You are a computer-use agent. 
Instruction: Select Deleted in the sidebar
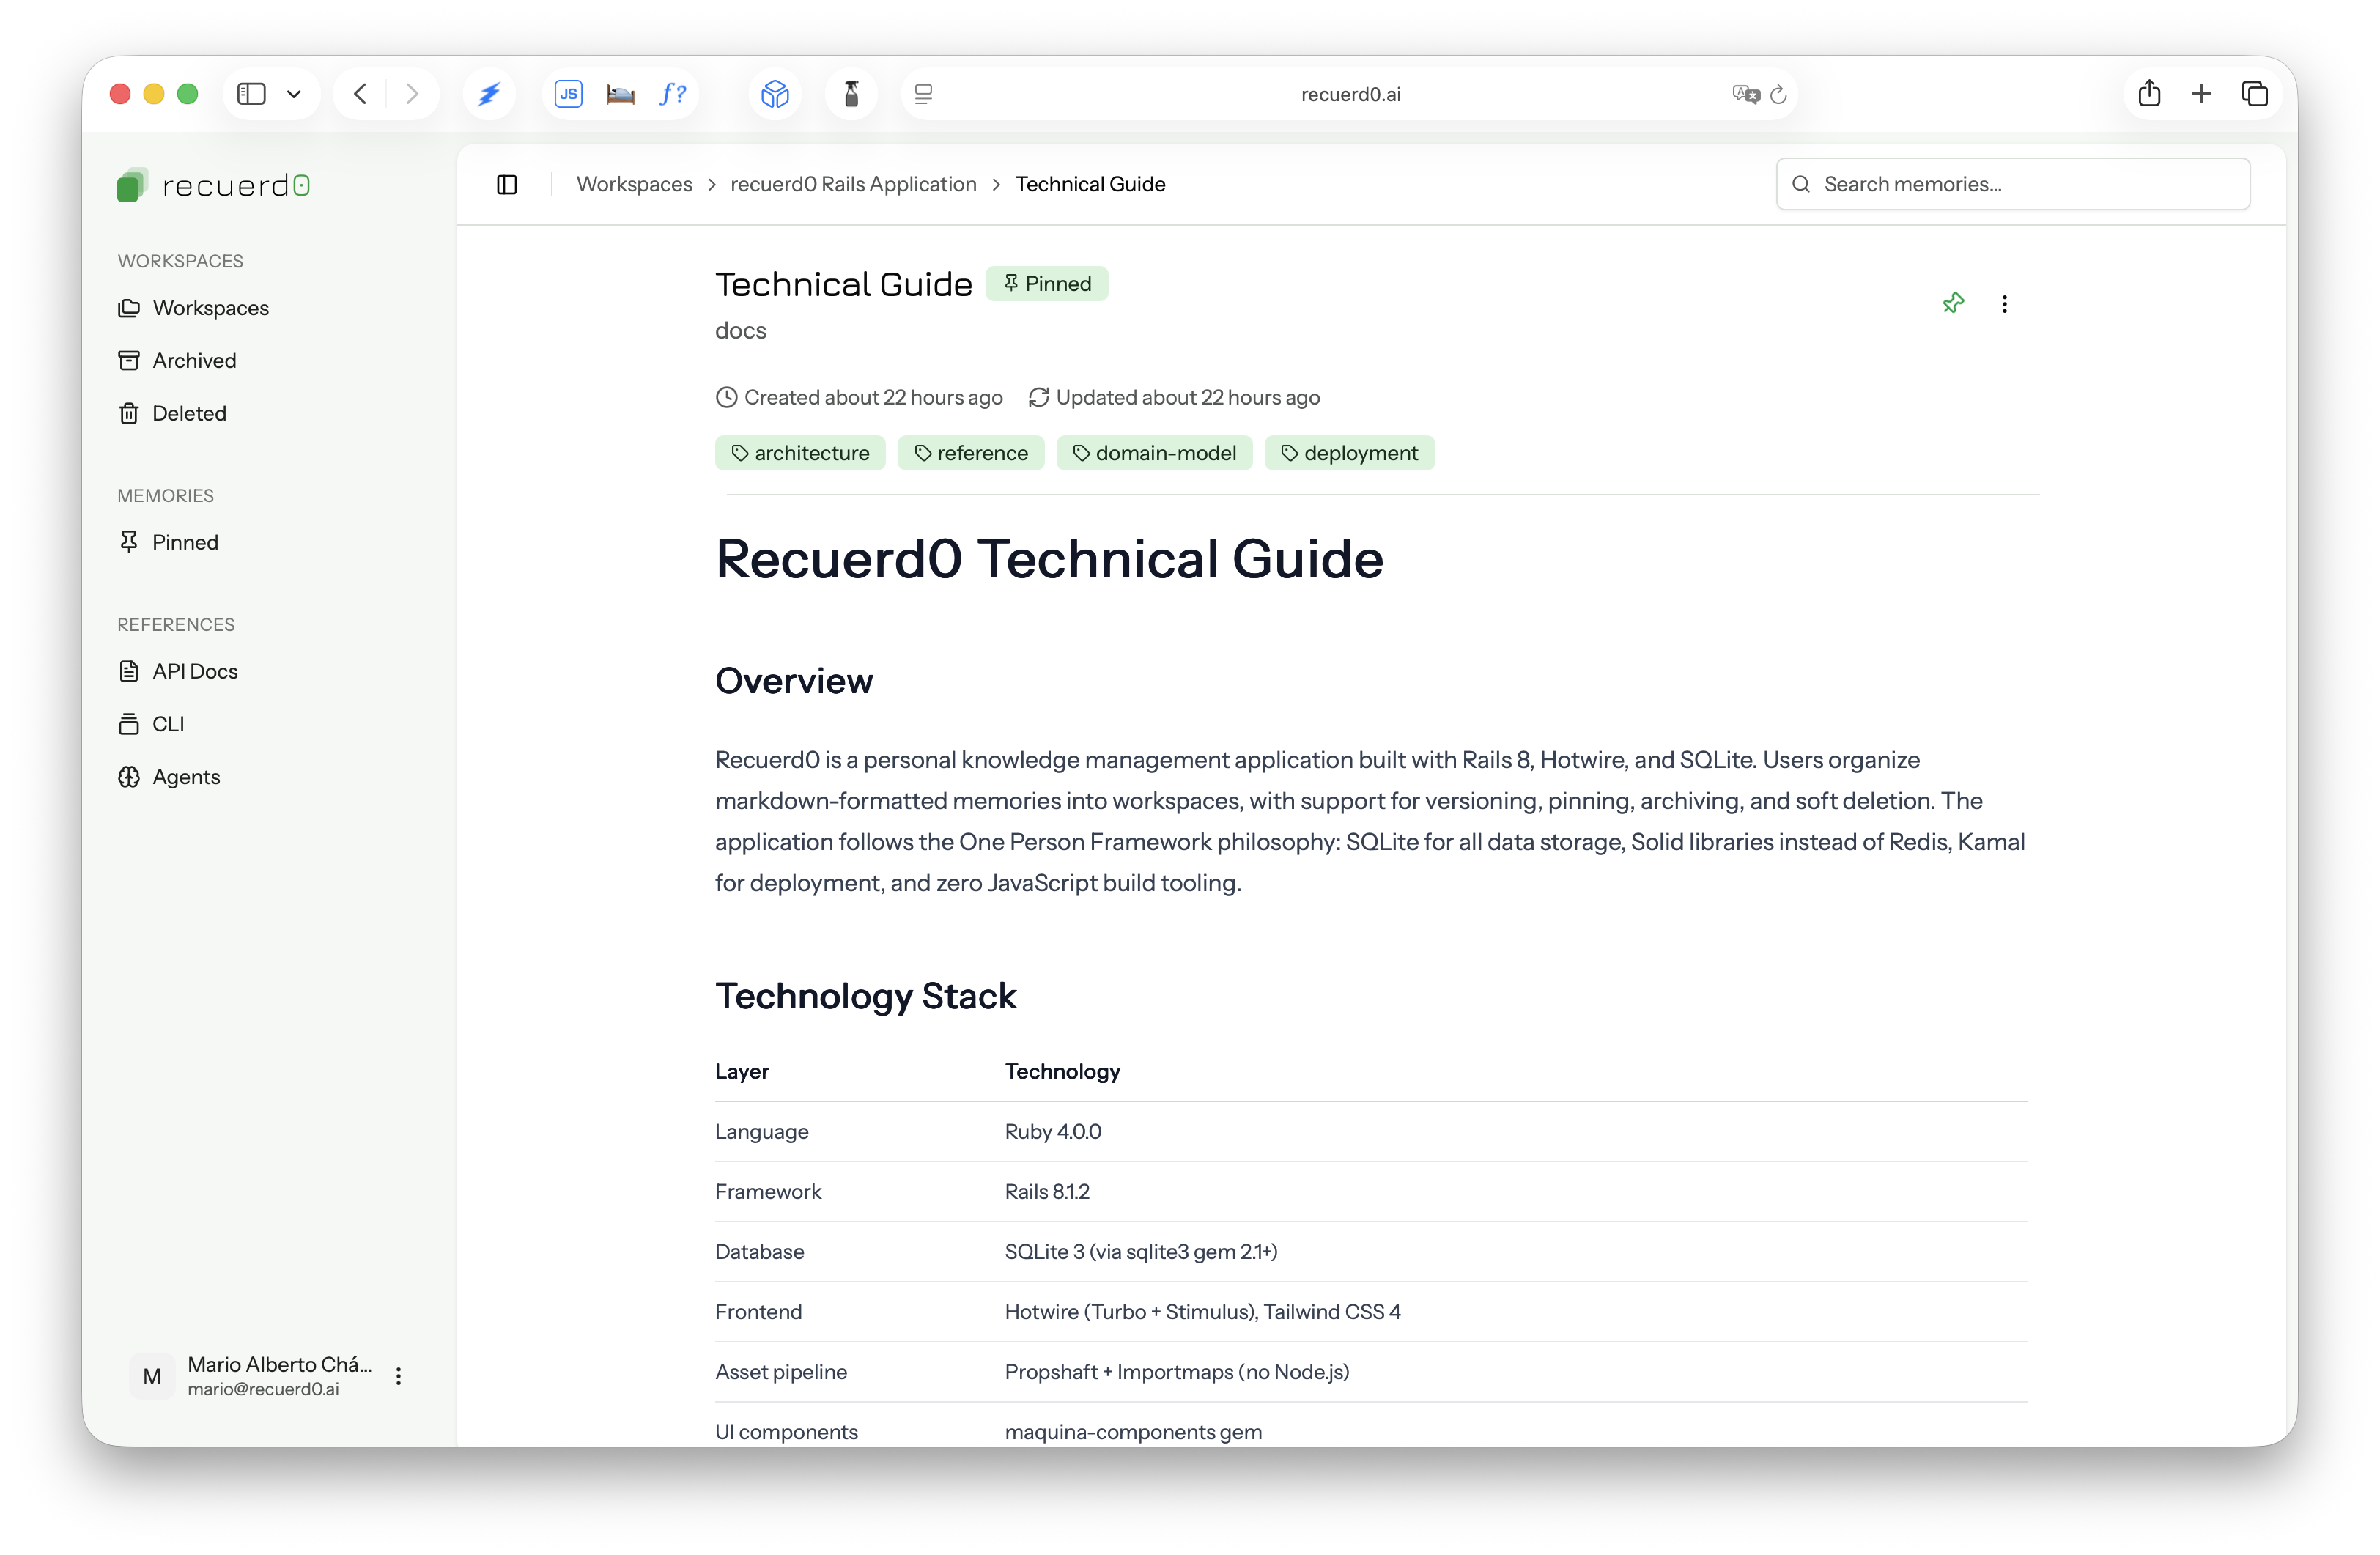pyautogui.click(x=189, y=413)
